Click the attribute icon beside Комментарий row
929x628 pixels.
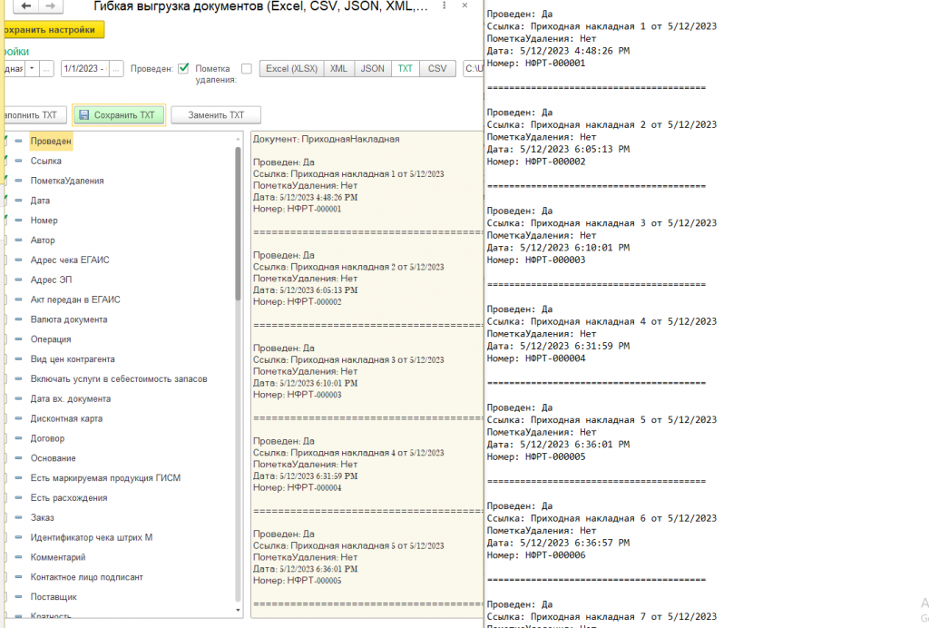[x=18, y=557]
